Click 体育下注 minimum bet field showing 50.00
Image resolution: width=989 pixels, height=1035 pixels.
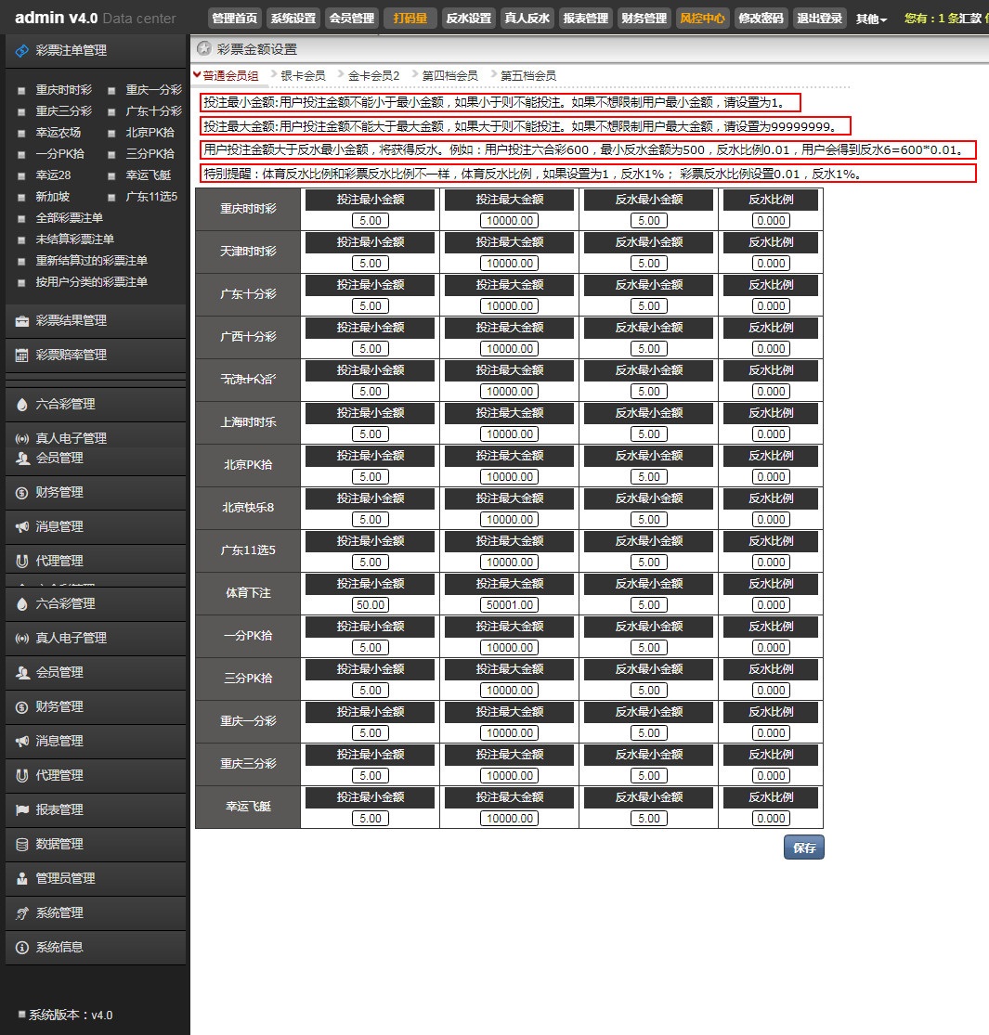370,605
